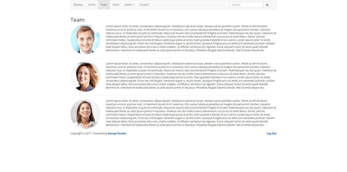
Task: Click the first team member's bio paragraph
Action: click(191, 38)
